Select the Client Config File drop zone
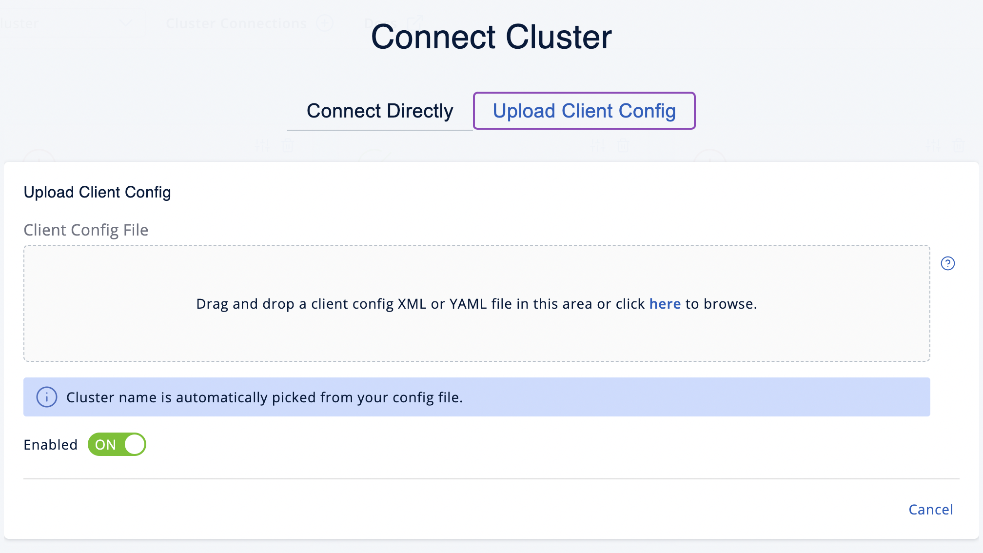This screenshot has width=983, height=553. [x=477, y=303]
